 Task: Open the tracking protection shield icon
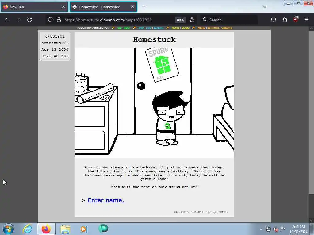click(50, 20)
